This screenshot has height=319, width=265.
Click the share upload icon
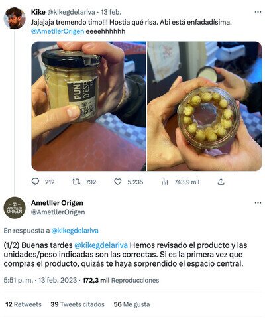[x=221, y=182]
